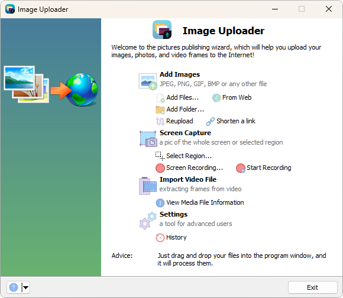Open the help dropdown arrow

[x=26, y=287]
